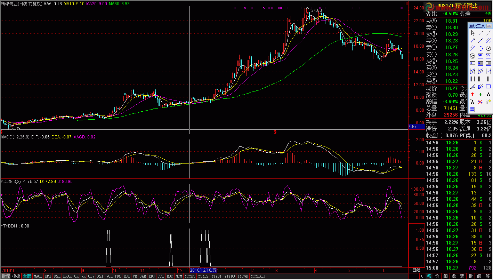
Task: Switch to the 势 trend tab
Action: pyautogui.click(x=462, y=276)
